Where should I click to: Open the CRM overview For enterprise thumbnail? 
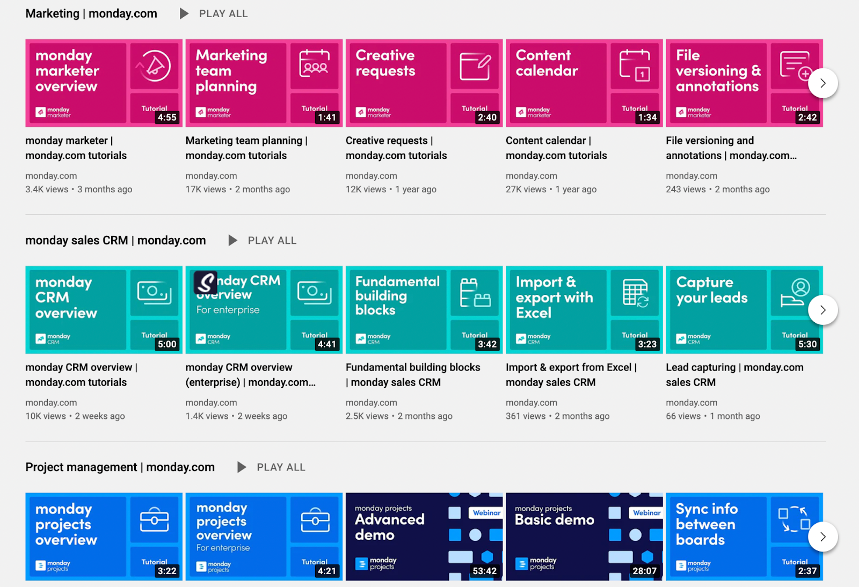pos(264,310)
